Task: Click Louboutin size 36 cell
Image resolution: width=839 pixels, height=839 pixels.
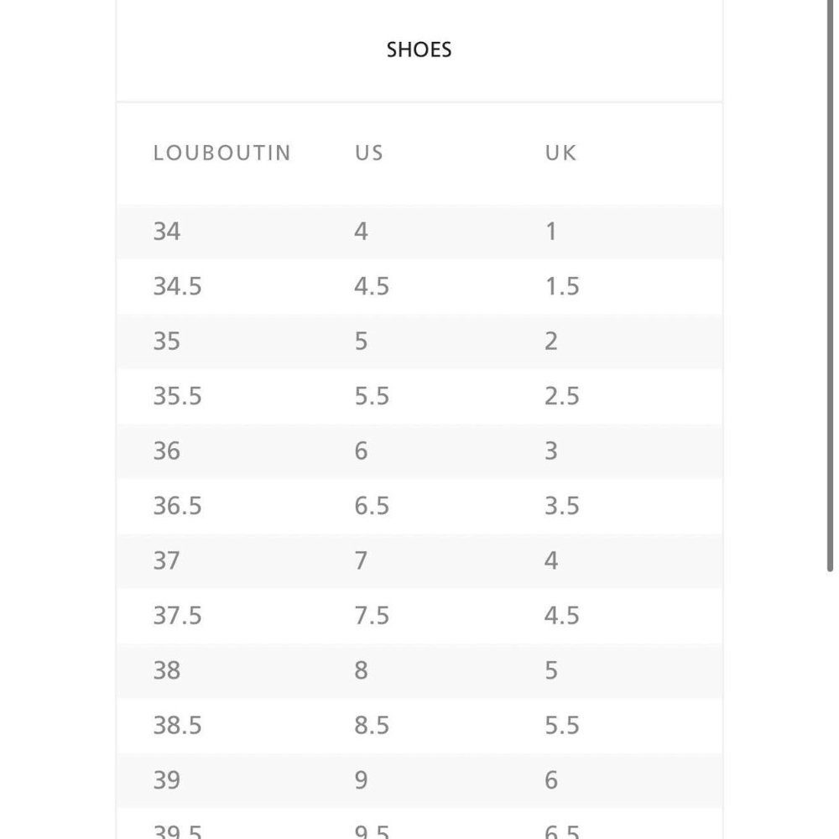Action: coord(167,451)
